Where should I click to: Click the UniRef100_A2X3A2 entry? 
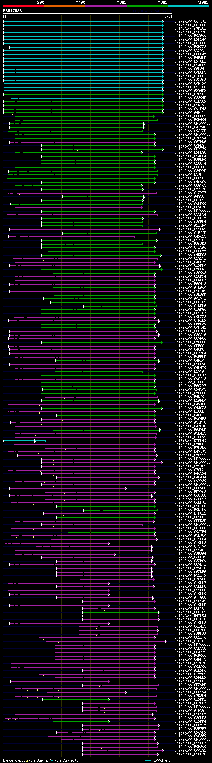[190, 80]
